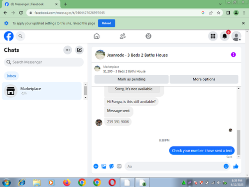This screenshot has height=187, width=249.
Task: Bookmark this page with the star icon
Action: tap(219, 12)
